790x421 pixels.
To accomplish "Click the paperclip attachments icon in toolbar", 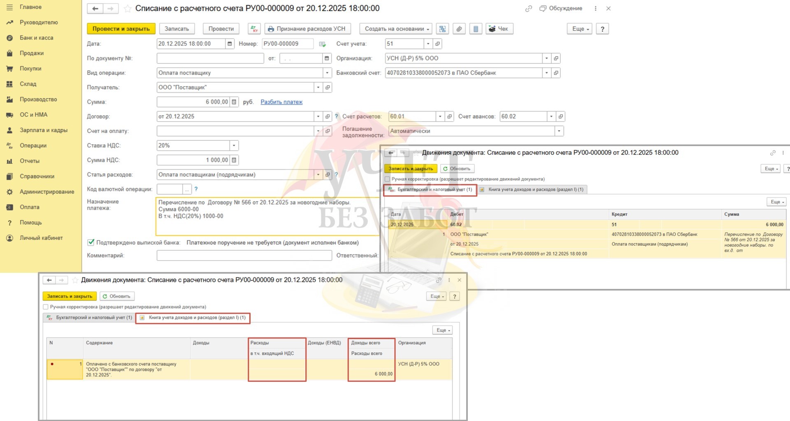I will click(x=459, y=29).
